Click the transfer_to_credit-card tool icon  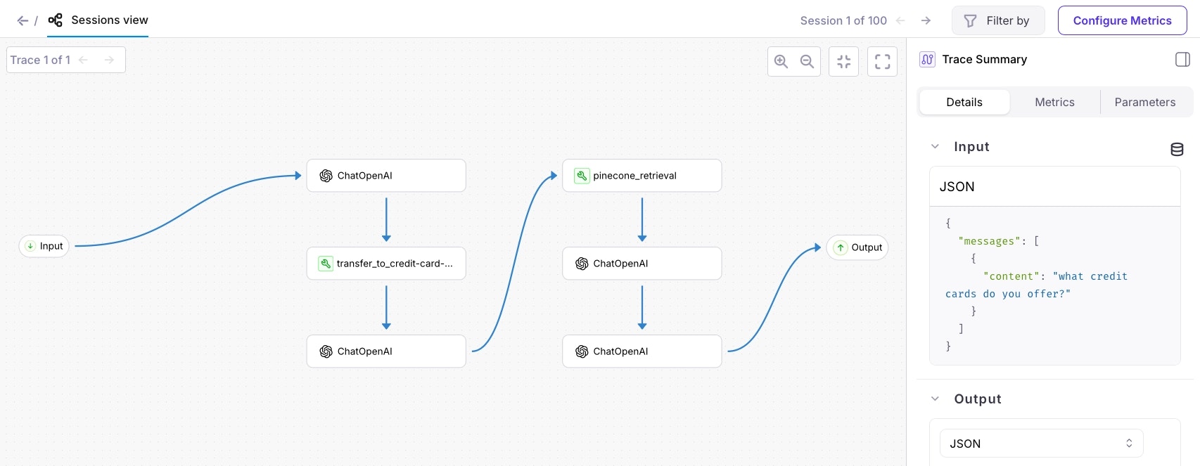point(326,264)
